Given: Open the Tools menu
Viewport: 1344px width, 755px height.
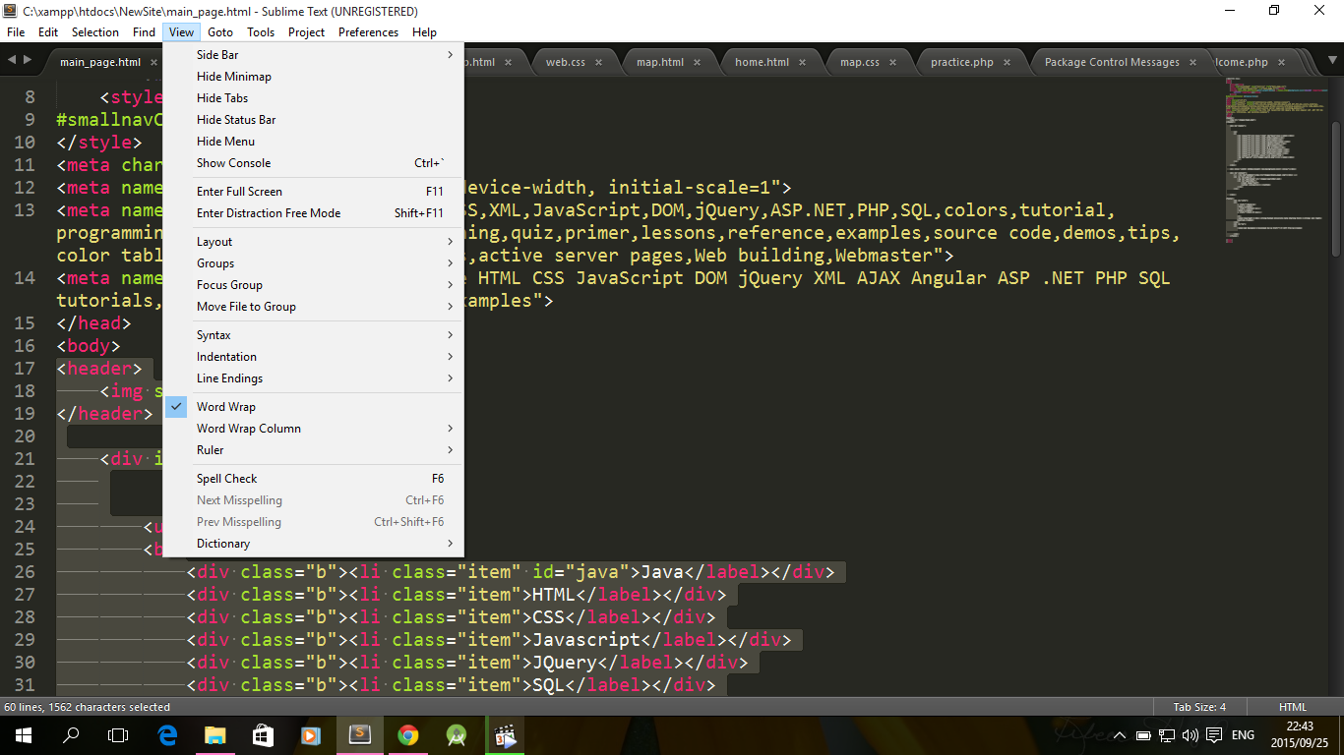Looking at the screenshot, I should click(x=261, y=32).
